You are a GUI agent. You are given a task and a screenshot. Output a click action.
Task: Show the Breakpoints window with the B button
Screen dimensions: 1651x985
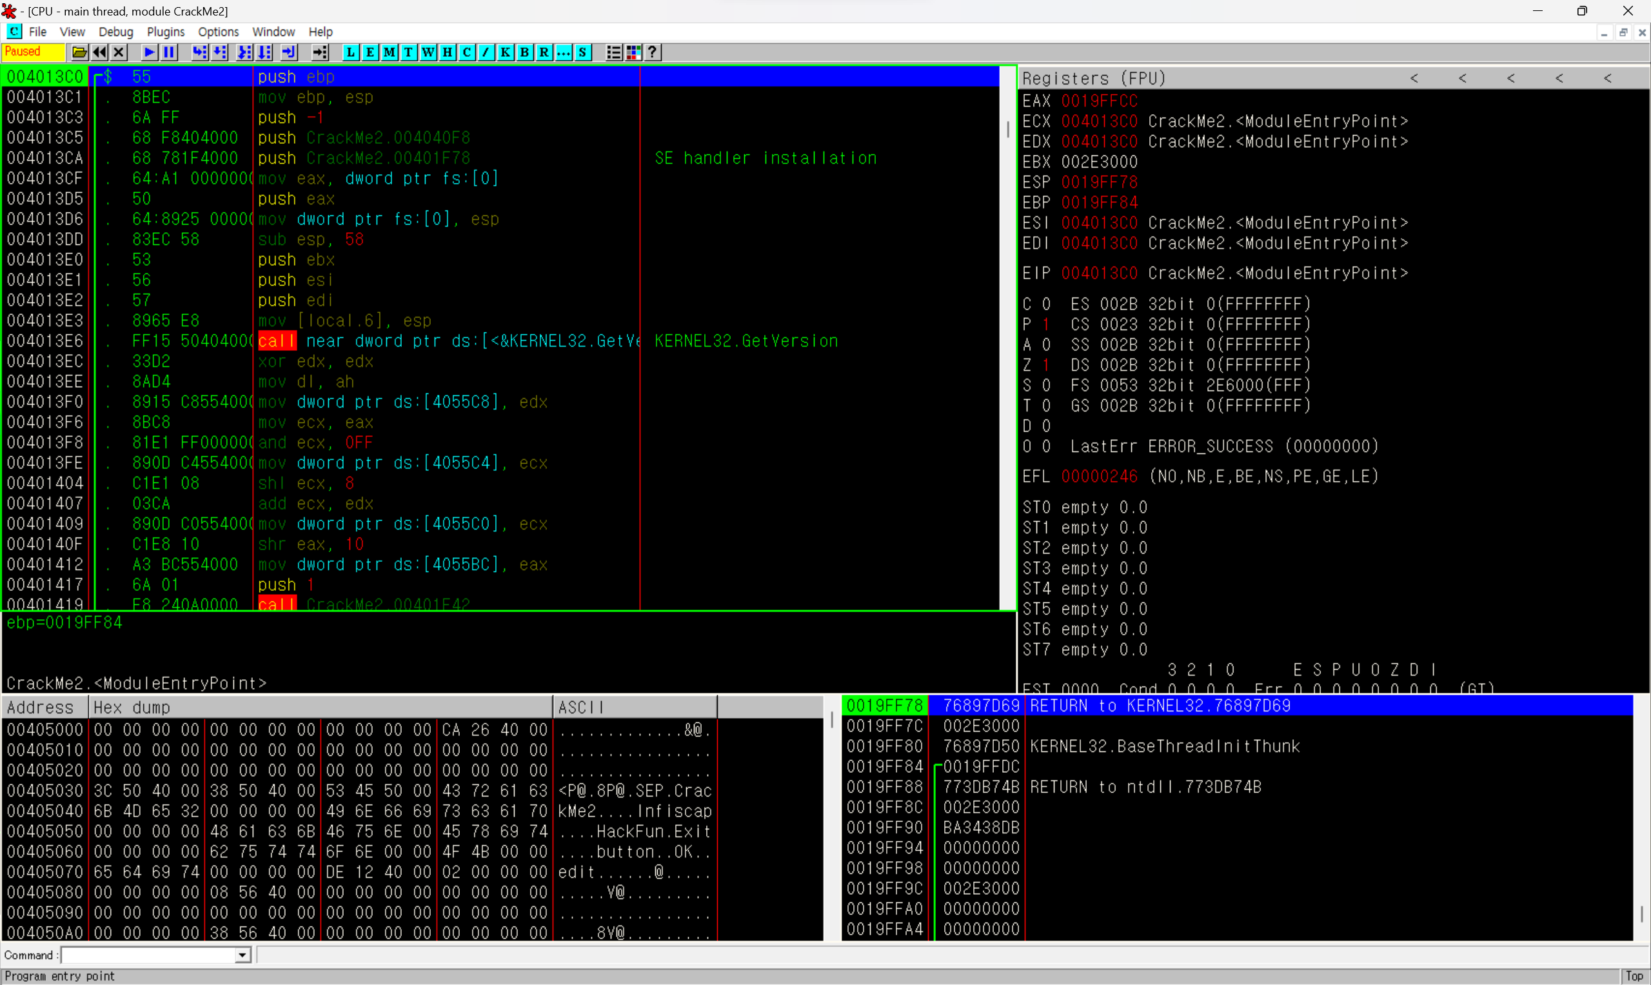(x=525, y=52)
